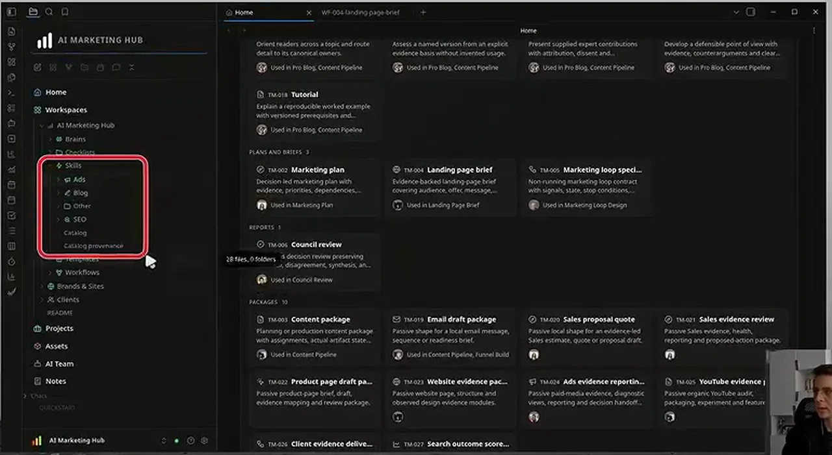The image size is (832, 455).
Task: Expand the Blog folder under Skills
Action: (58, 193)
